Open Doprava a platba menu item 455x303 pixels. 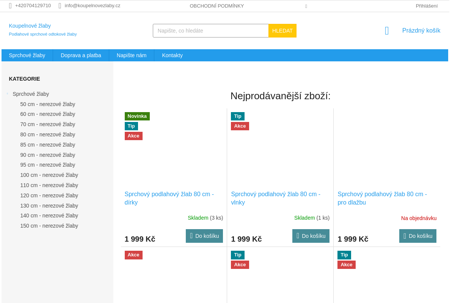(81, 55)
